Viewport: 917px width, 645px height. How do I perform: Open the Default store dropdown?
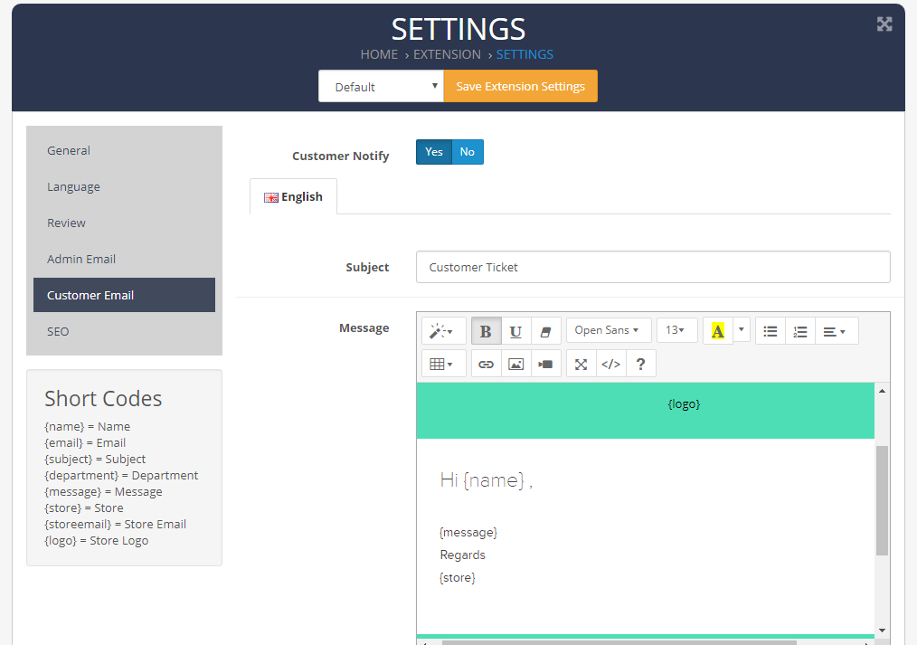click(381, 87)
